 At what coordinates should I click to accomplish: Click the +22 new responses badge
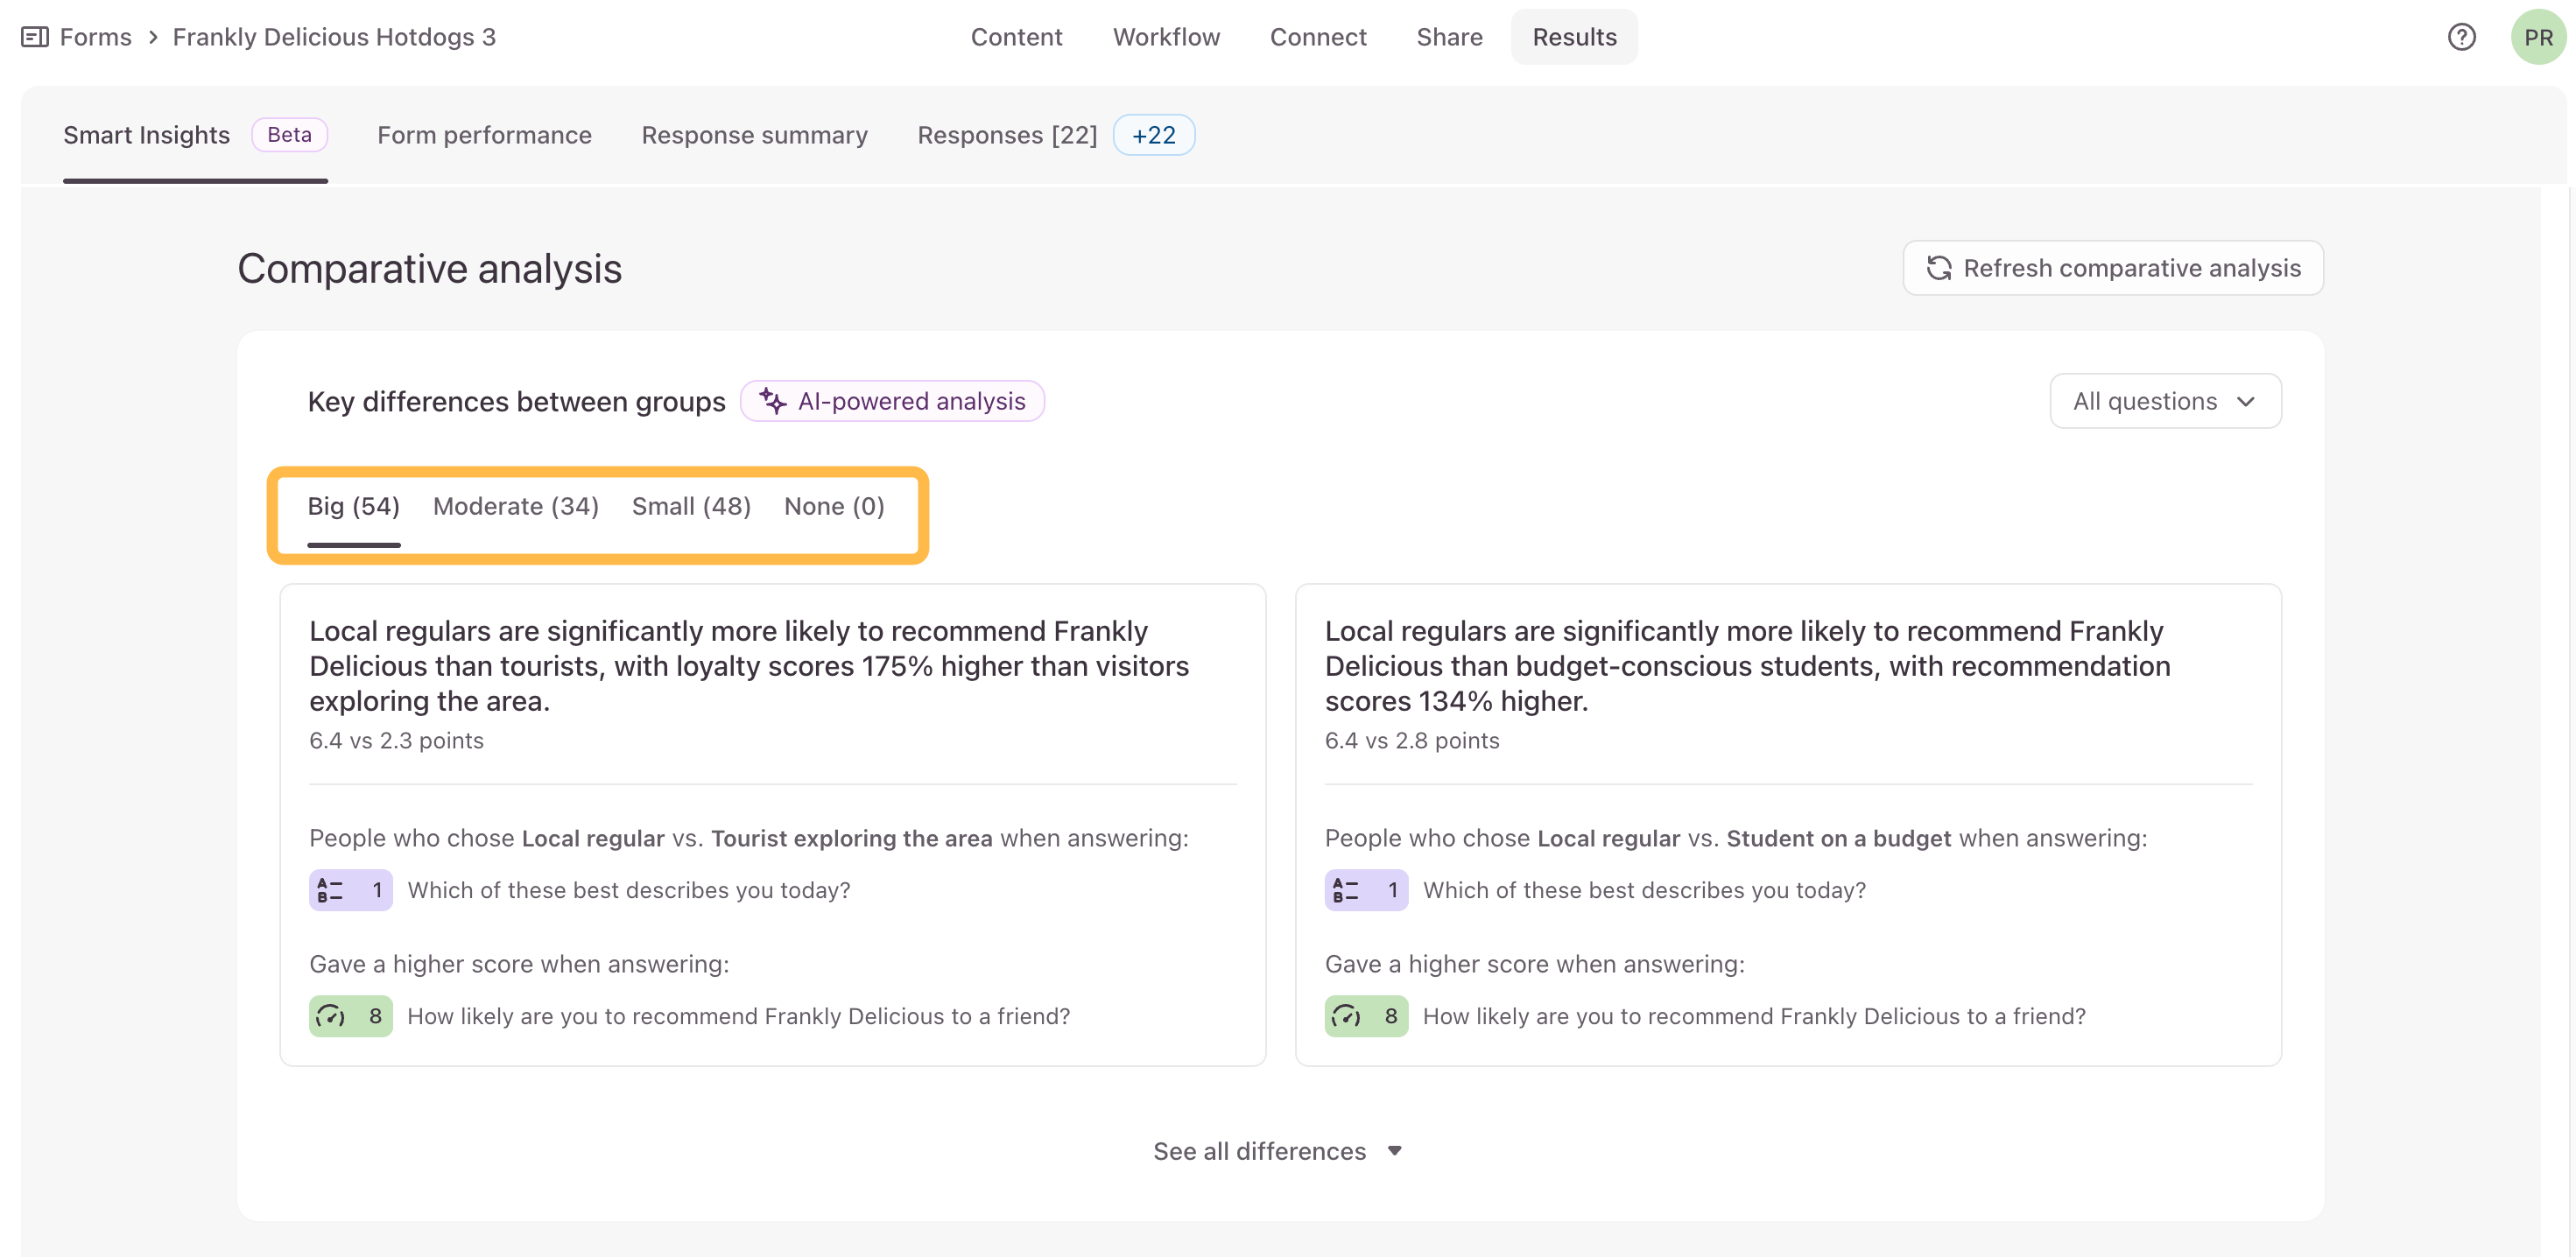1154,135
